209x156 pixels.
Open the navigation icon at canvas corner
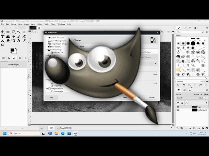(x=173, y=125)
